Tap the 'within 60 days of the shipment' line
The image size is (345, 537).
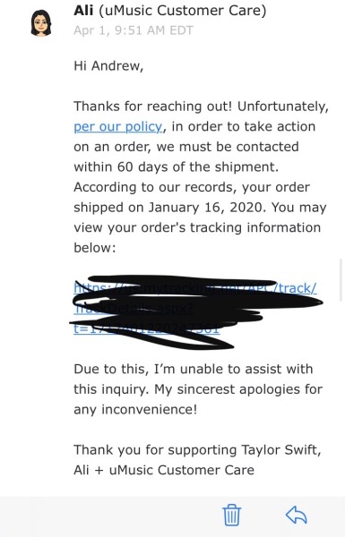[x=177, y=167]
